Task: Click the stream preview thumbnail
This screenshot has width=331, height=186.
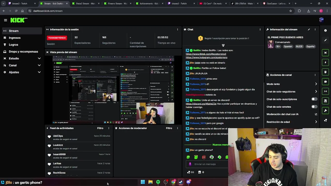Action: point(113,90)
